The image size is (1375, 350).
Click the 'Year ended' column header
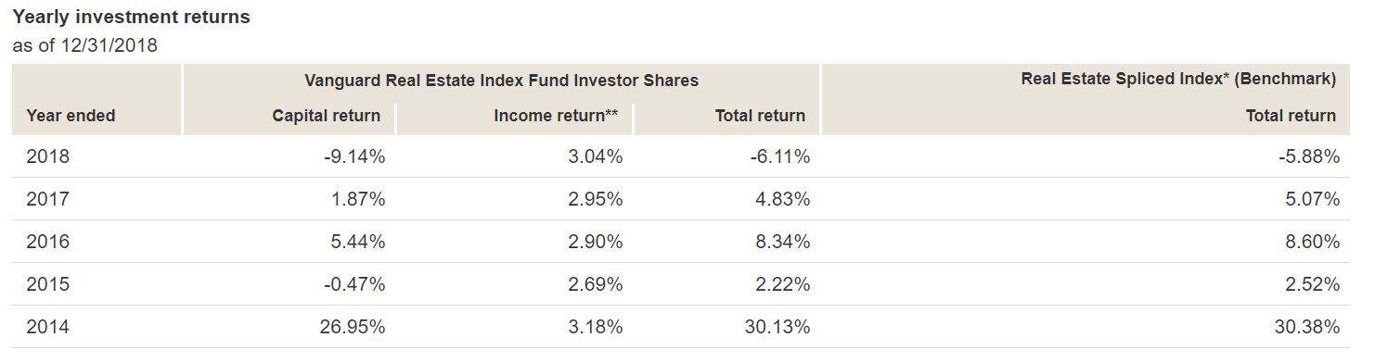click(71, 116)
